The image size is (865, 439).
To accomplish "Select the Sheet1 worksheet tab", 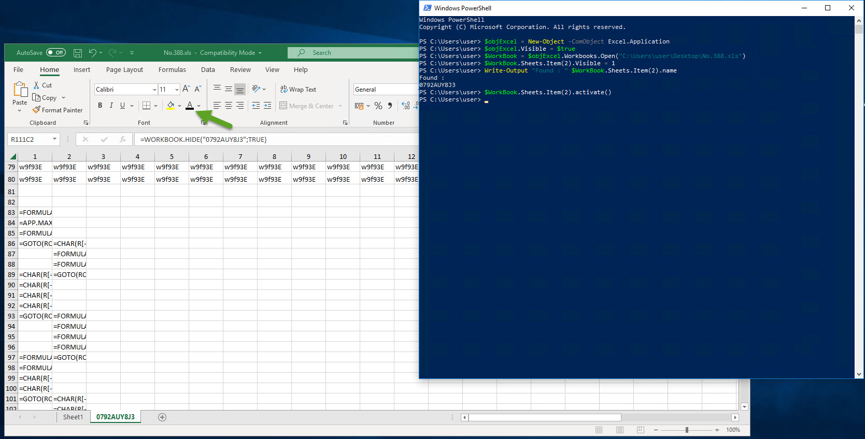I will coord(73,417).
